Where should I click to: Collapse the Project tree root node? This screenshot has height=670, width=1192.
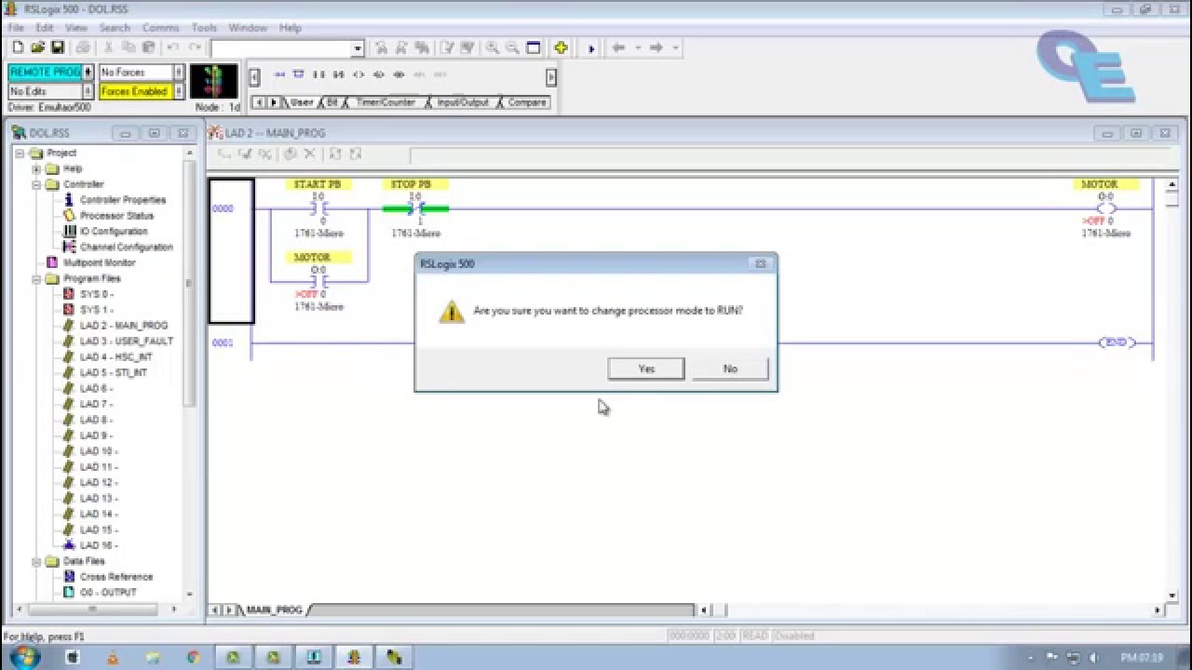(20, 154)
